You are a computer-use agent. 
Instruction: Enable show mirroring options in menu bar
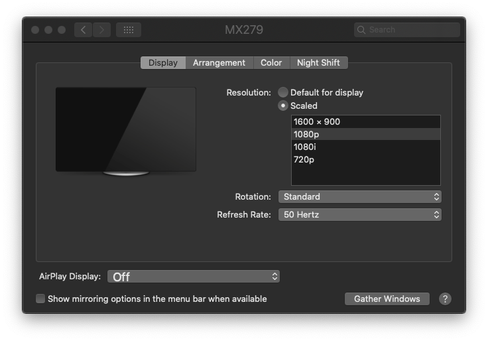(x=40, y=299)
